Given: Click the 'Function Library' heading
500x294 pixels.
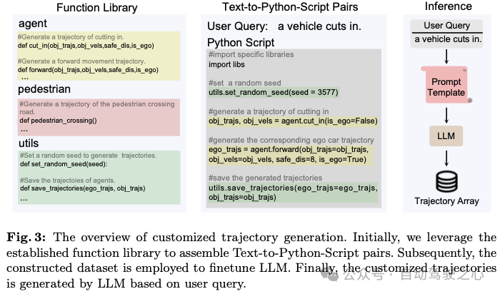Looking at the screenshot, I should coord(97,8).
